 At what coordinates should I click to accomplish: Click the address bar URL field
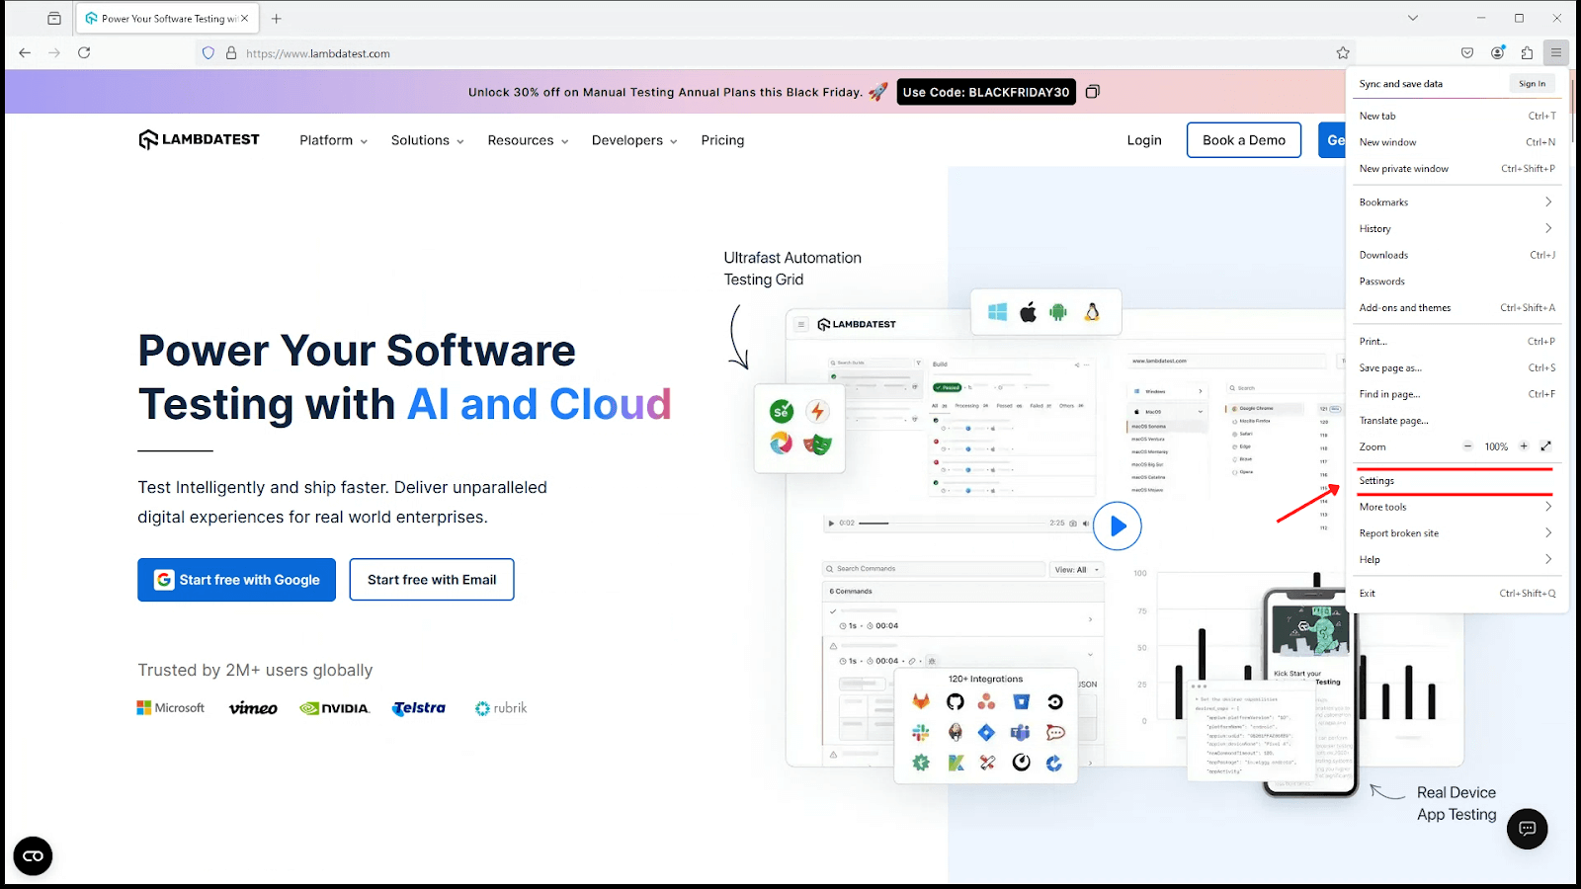[776, 53]
